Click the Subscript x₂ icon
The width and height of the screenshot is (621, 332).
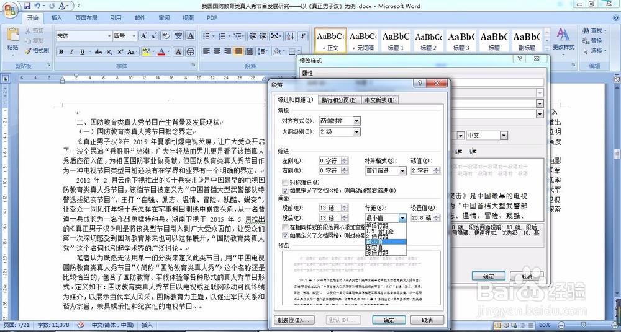pyautogui.click(x=110, y=52)
